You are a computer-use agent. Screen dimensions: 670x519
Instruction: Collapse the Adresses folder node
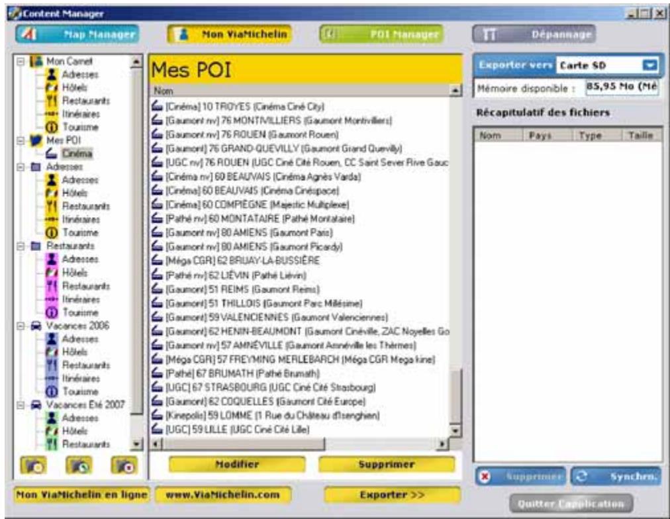point(20,167)
